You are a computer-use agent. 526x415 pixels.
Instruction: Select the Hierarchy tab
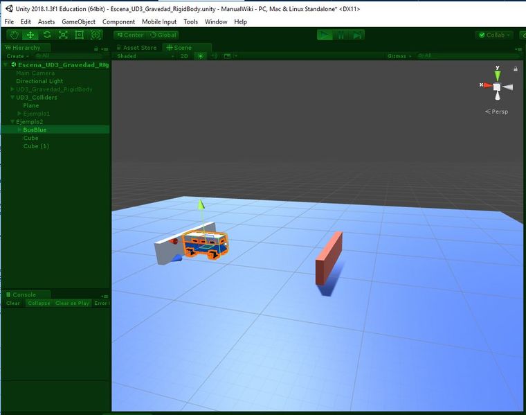(x=26, y=48)
